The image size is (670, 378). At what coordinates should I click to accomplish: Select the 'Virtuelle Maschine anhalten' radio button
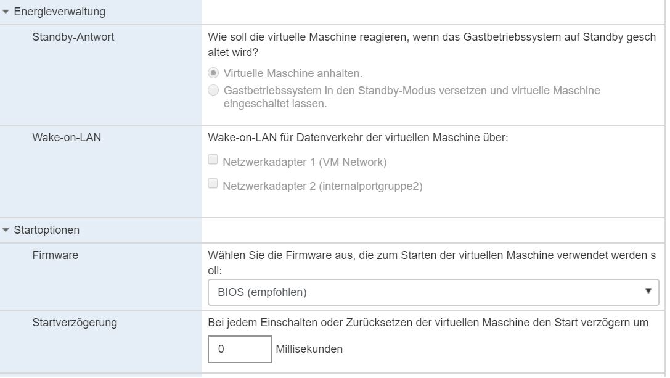click(x=214, y=73)
